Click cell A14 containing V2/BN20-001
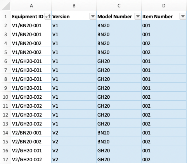187x164 pixels. (x=31, y=133)
